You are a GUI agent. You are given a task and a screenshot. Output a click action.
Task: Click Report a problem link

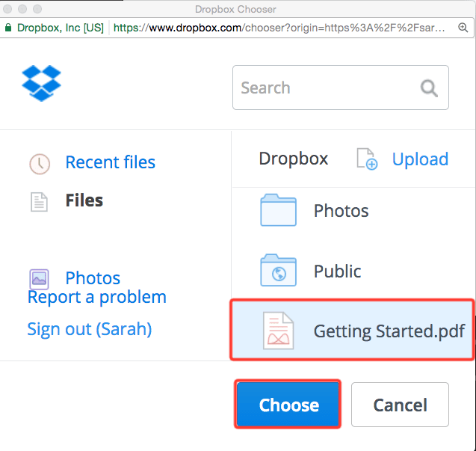point(96,298)
